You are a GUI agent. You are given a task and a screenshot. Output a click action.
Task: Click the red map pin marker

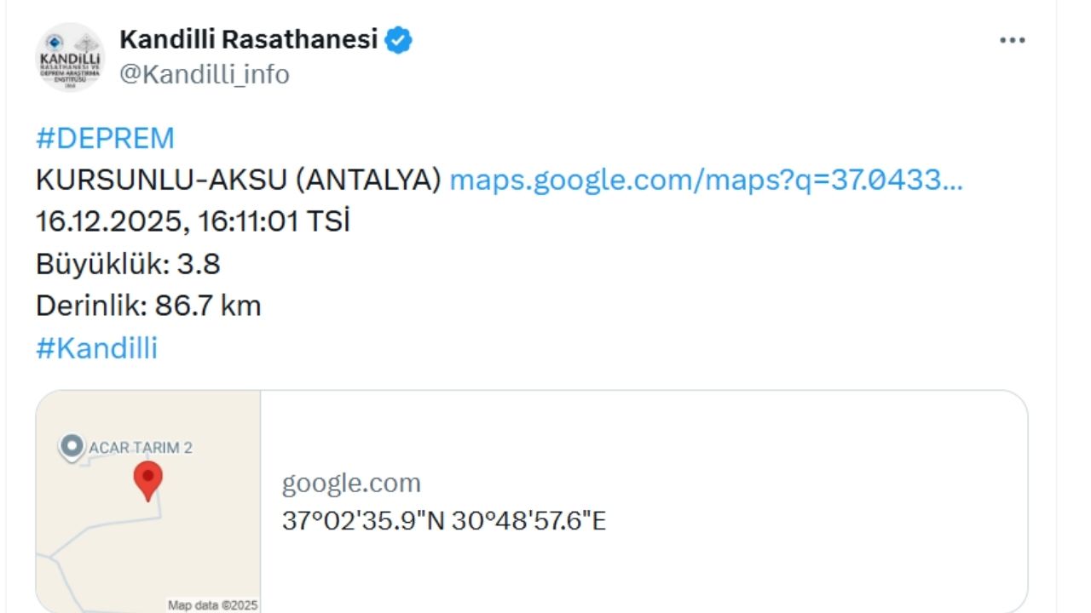[x=148, y=479]
